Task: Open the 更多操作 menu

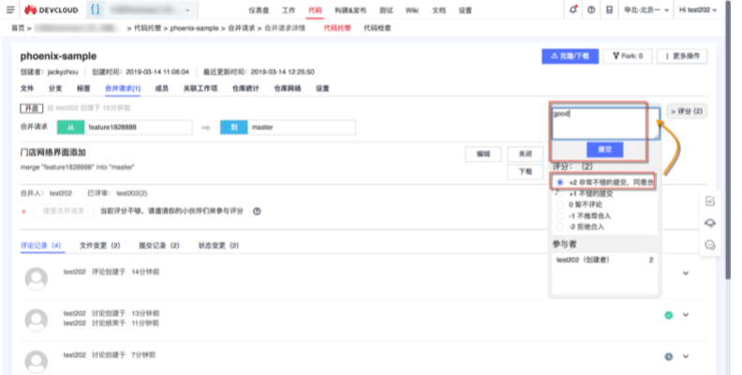Action: point(682,56)
